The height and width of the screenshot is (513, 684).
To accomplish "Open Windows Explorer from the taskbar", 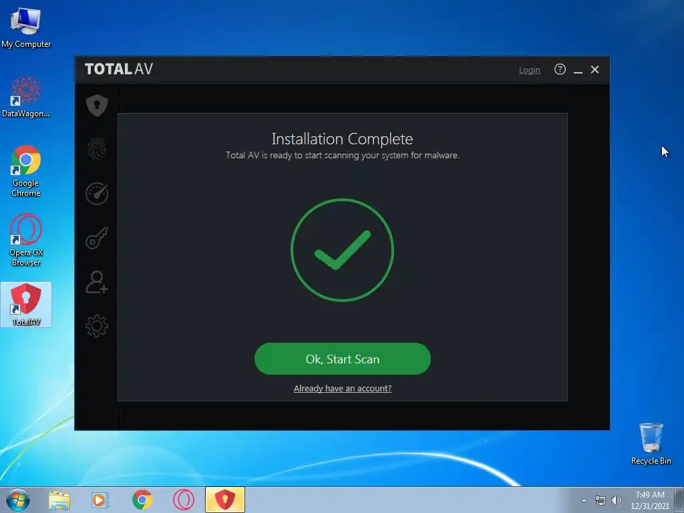I will 59,500.
